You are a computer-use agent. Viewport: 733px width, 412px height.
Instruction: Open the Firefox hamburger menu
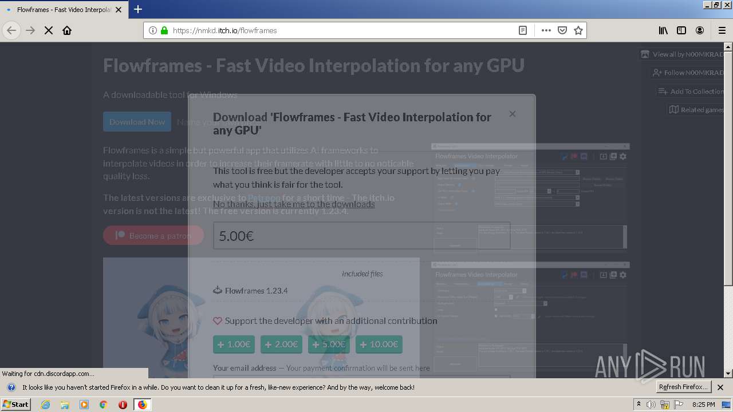pos(722,30)
